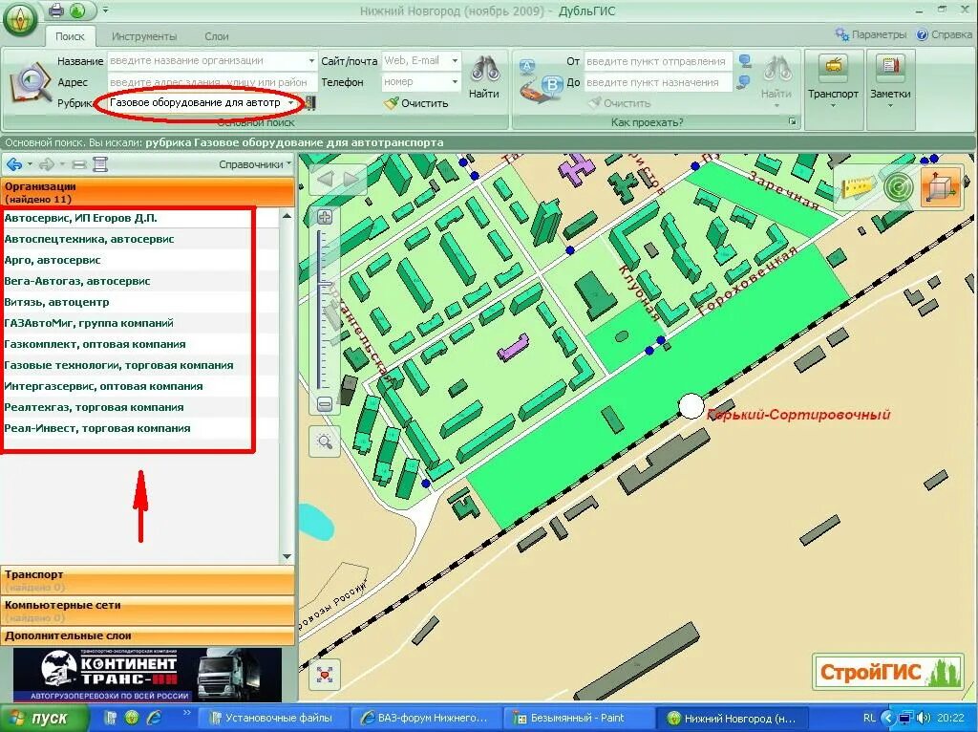Switch to the Поиск tab

(70, 36)
